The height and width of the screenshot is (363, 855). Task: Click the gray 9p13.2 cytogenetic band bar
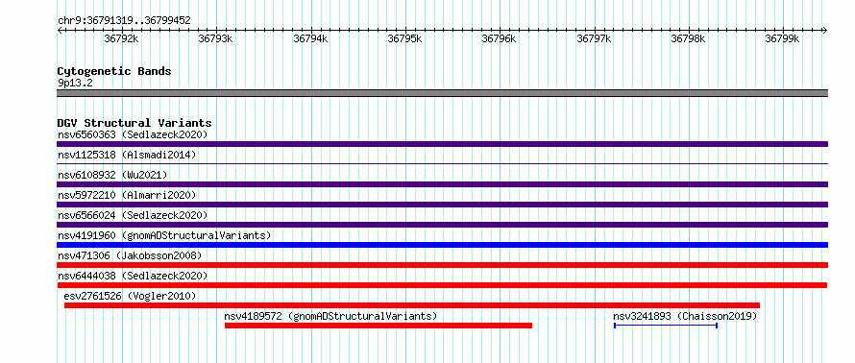pos(442,93)
